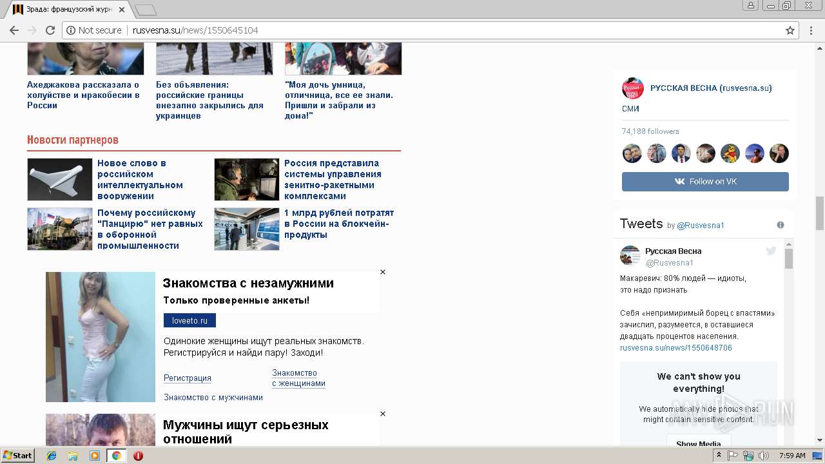Open Россия представила системы управления article
Viewport: 825px width, 464px height.
pos(333,179)
